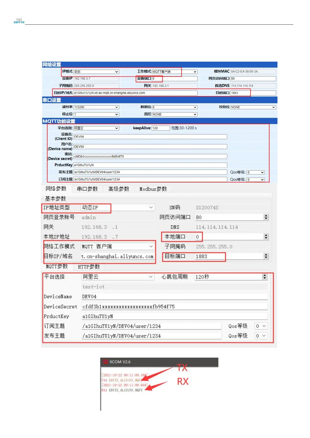Open the Modbus参数 tab
Image resolution: width=310 pixels, height=438 pixels.
pos(153,189)
